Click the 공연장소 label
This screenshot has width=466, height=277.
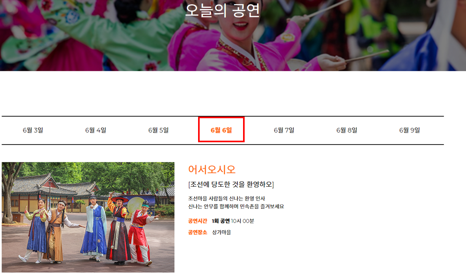197,232
